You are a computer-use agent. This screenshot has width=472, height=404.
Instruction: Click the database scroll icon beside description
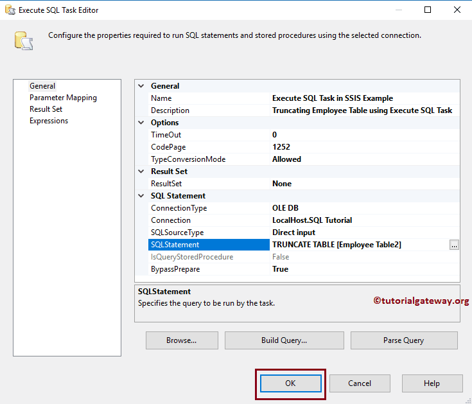point(24,40)
